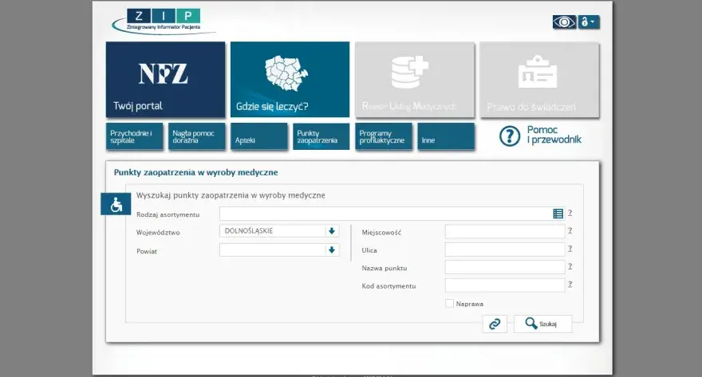Open the Rejestr Usług Medycznych tile
This screenshot has height=377, width=702.
415,80
